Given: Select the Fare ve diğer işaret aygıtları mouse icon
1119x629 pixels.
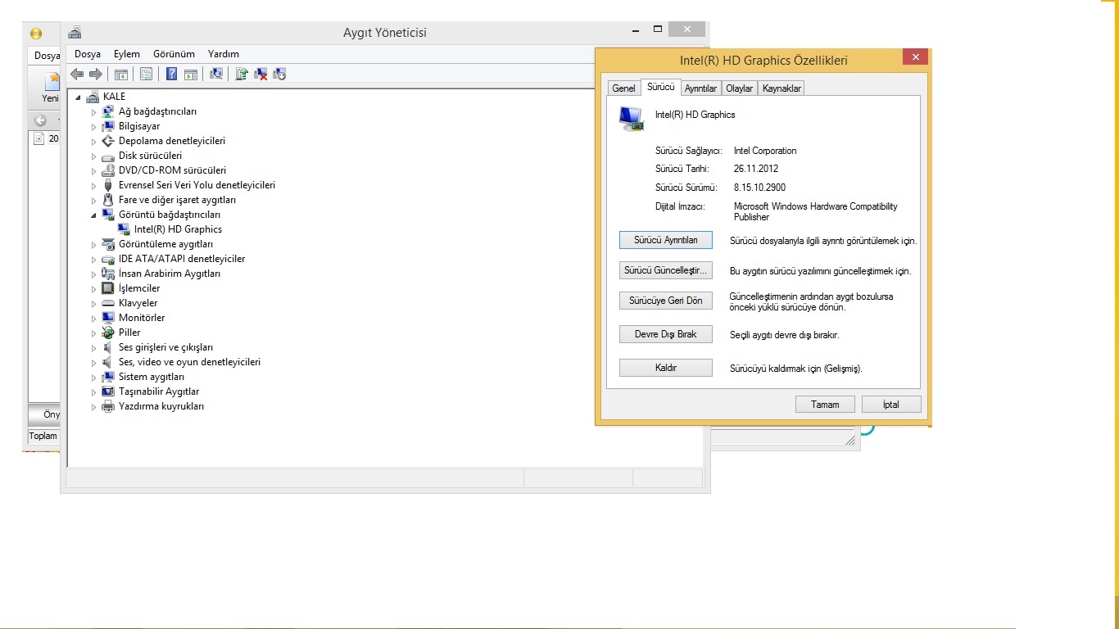Looking at the screenshot, I should [x=108, y=200].
